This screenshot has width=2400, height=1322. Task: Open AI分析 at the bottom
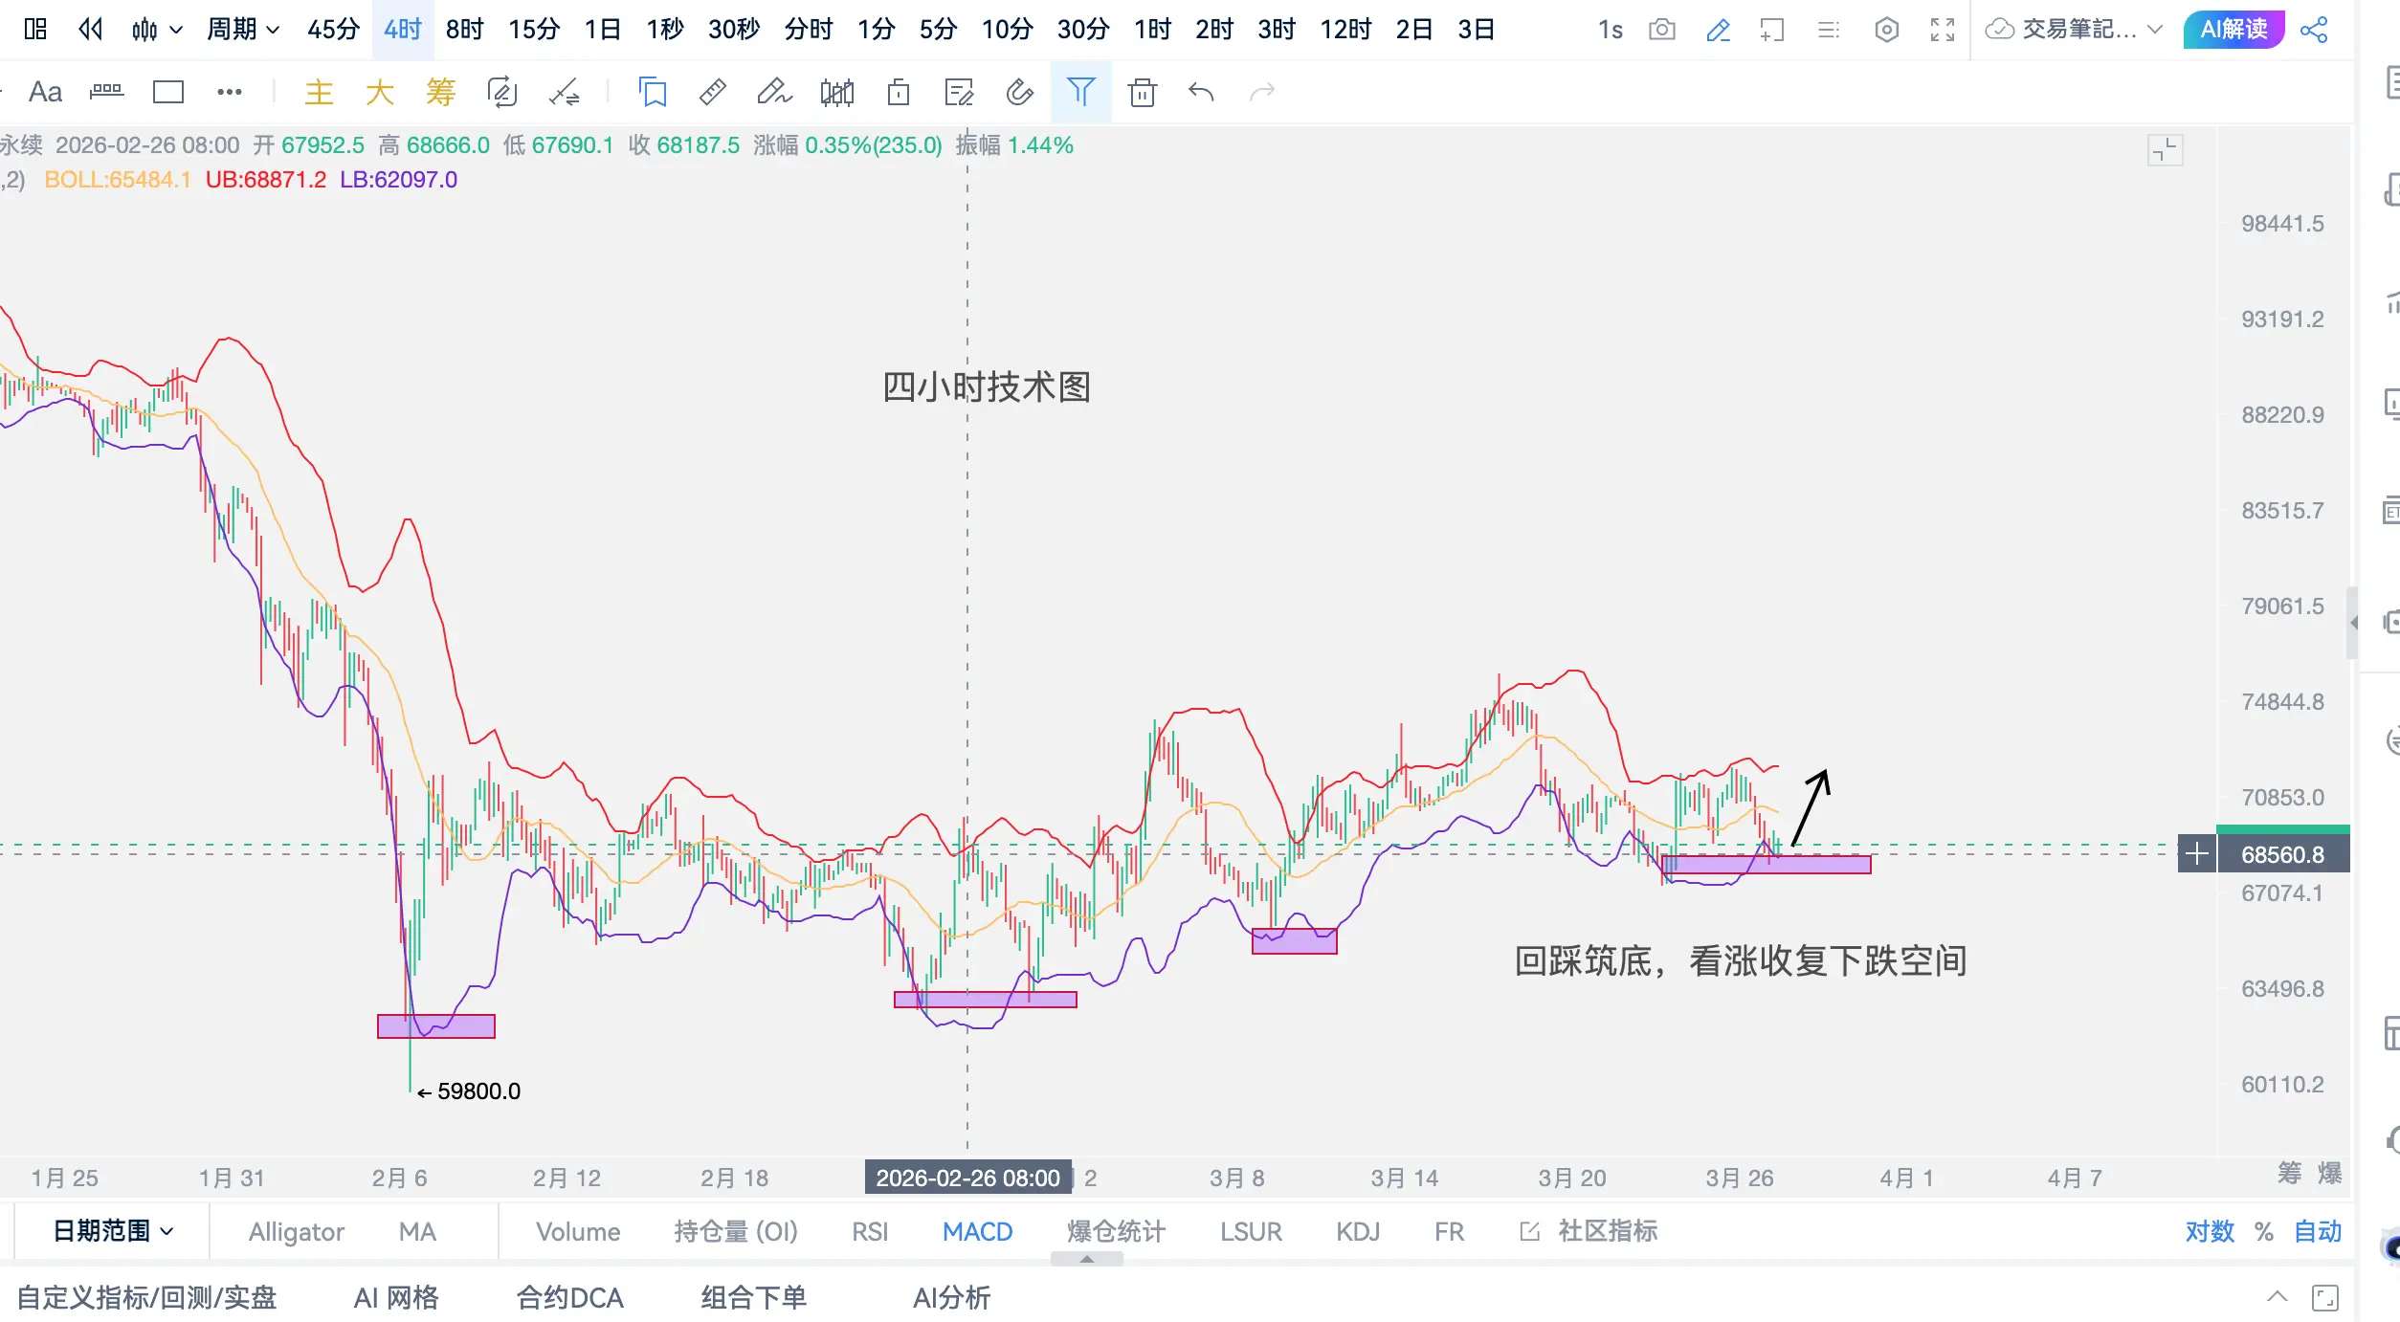coord(951,1297)
